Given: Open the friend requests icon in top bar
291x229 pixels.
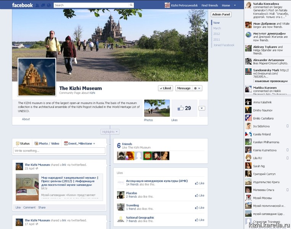Looking at the screenshot, I should (x=37, y=5).
